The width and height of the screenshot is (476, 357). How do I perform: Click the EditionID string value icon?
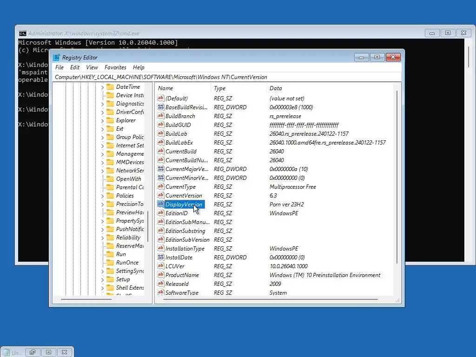[160, 213]
